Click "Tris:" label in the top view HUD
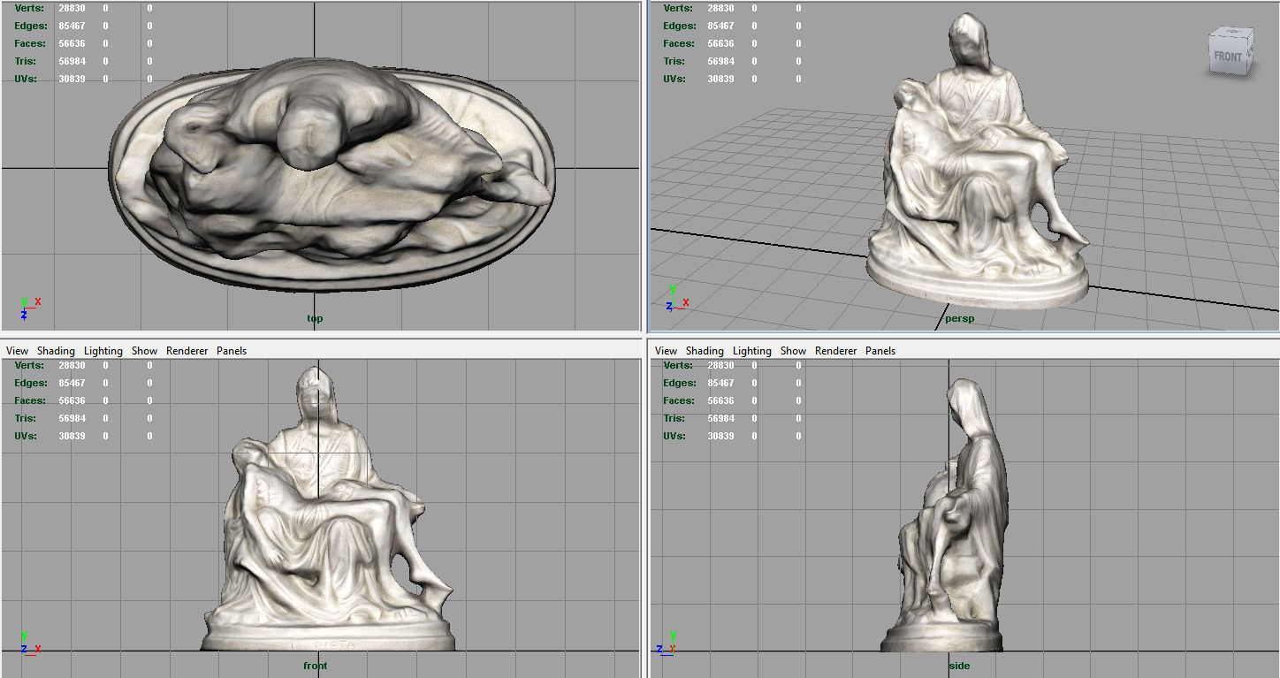The height and width of the screenshot is (678, 1280). click(27, 61)
